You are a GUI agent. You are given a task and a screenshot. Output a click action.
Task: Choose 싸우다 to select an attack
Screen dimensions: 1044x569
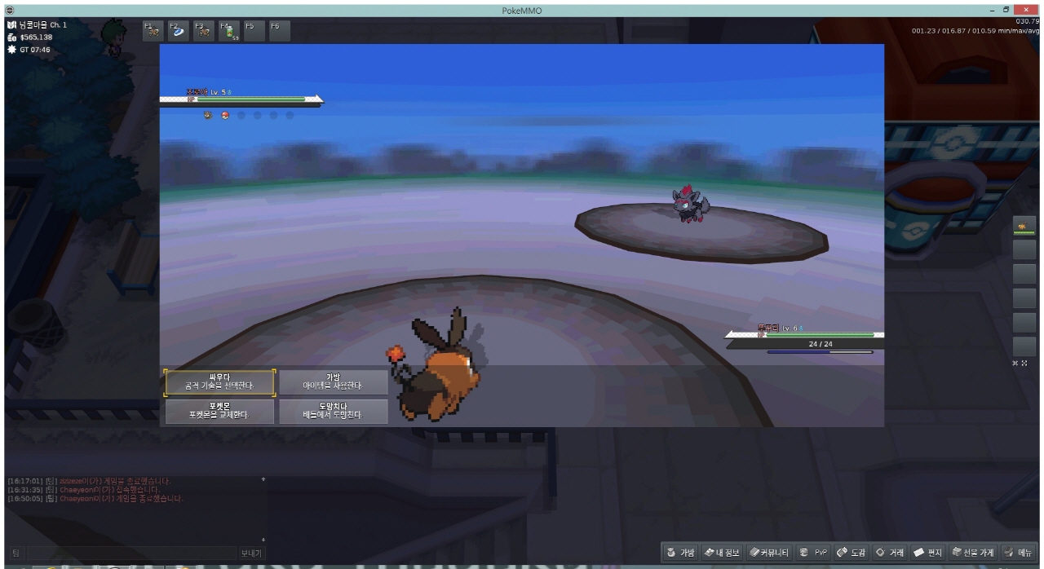point(219,382)
